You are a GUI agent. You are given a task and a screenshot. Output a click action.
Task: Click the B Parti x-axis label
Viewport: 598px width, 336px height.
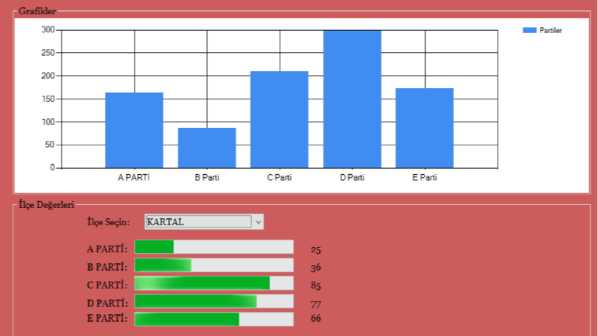207,178
